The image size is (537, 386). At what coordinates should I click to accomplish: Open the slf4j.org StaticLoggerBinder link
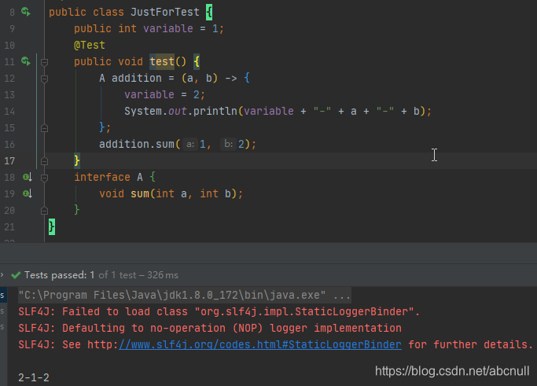tap(260, 344)
